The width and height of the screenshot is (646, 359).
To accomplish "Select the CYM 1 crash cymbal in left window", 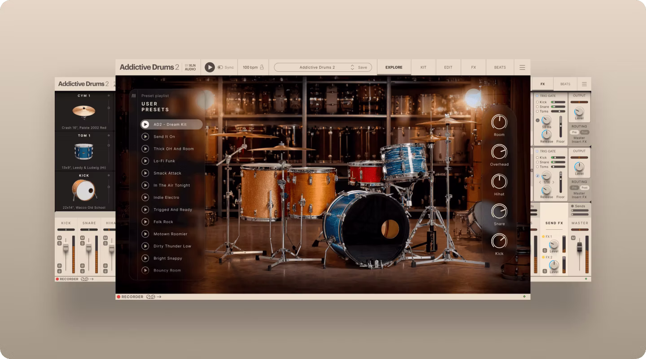I will click(84, 111).
